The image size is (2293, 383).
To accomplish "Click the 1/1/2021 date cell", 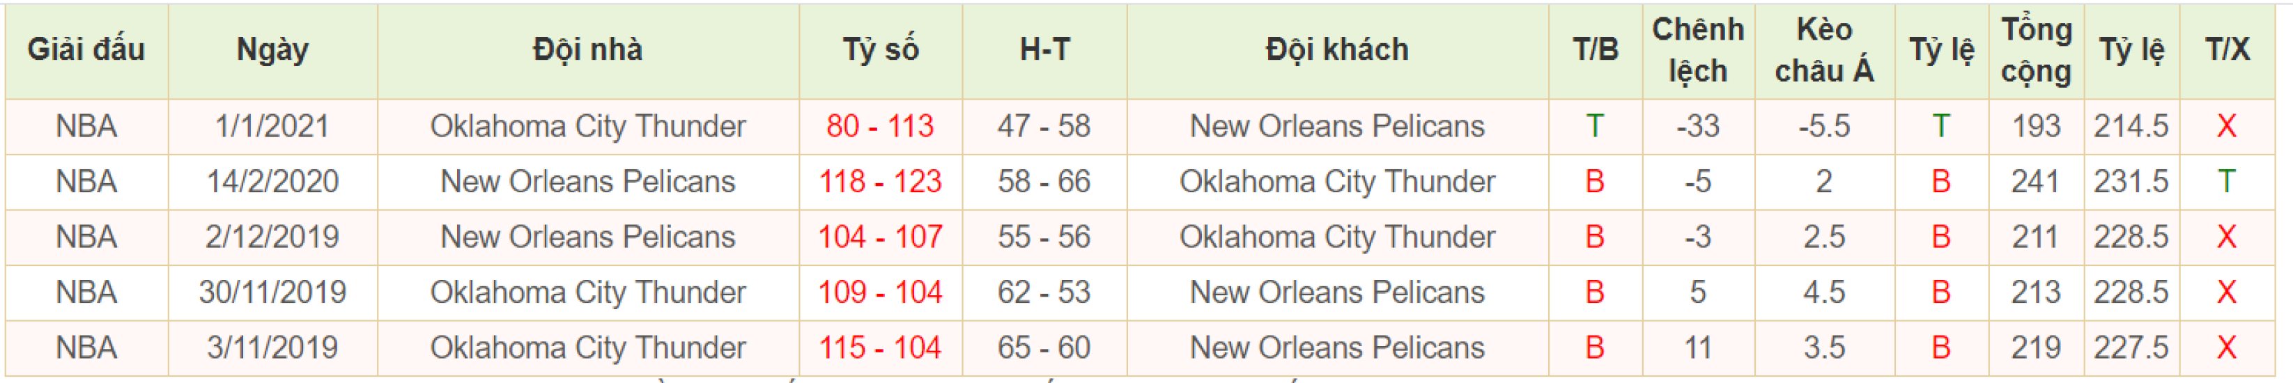I will (x=272, y=126).
